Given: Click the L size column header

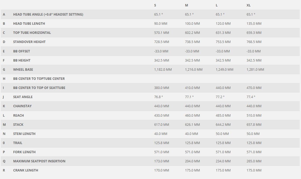Looking at the screenshot, I should coord(217,5).
